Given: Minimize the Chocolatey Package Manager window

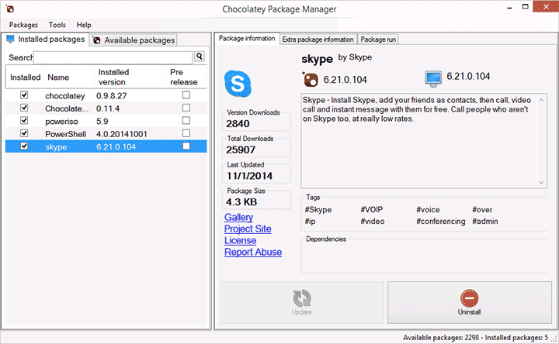Looking at the screenshot, I should (510, 7).
